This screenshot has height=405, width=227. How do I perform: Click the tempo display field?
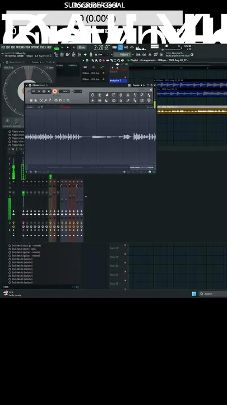(x=82, y=47)
